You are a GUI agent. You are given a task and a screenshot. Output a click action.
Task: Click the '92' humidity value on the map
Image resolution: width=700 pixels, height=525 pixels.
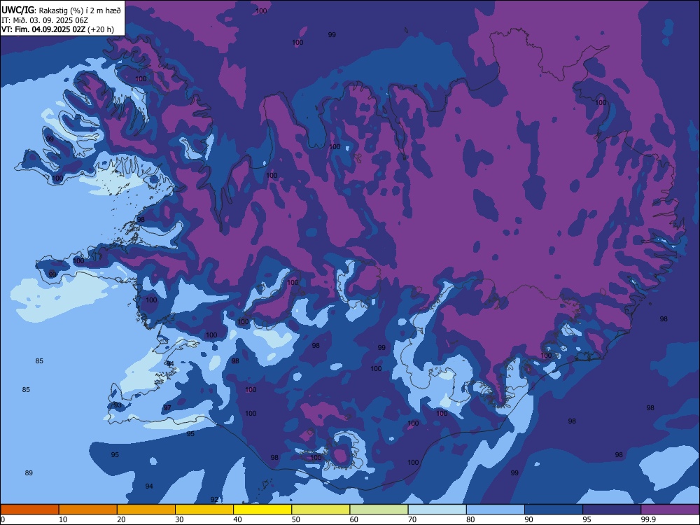[x=214, y=500]
